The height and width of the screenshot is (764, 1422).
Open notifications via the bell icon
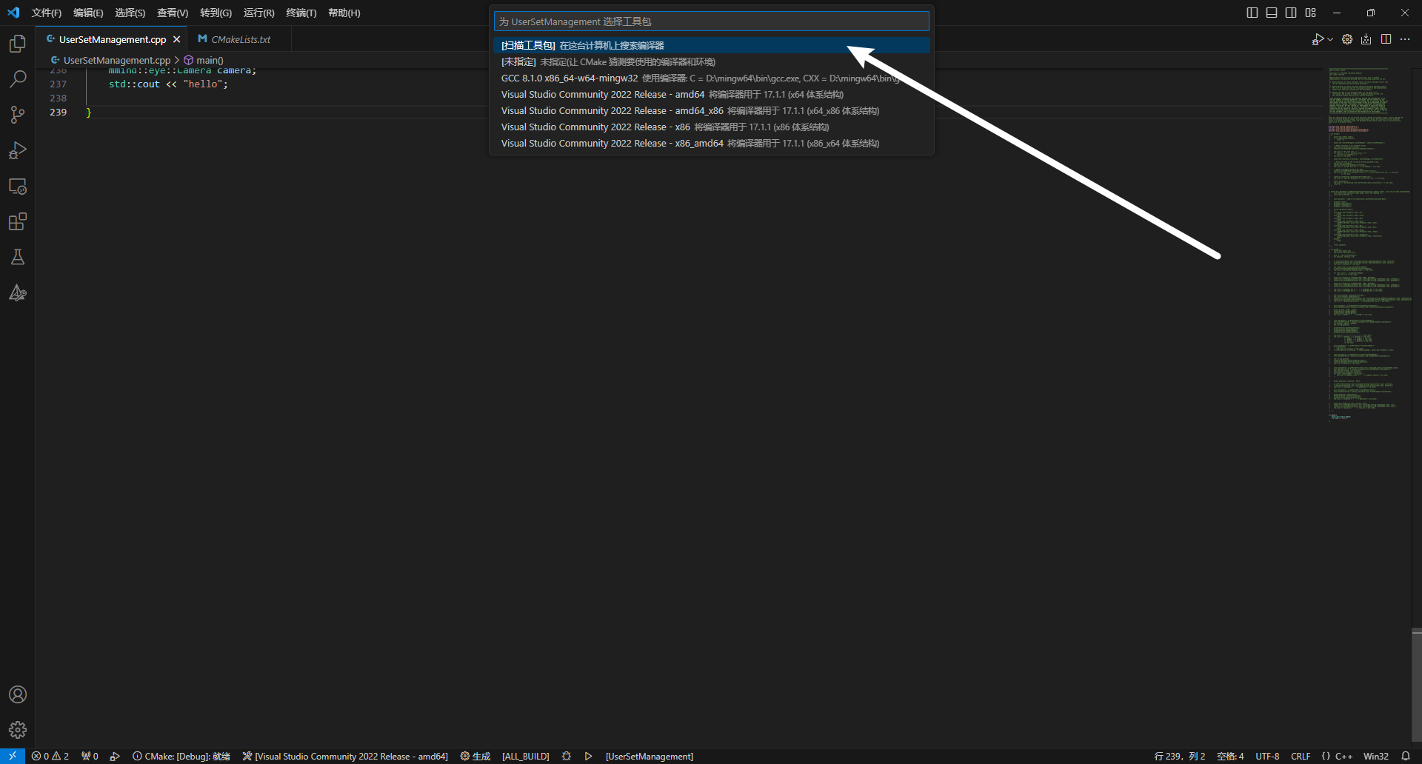tap(1406, 756)
